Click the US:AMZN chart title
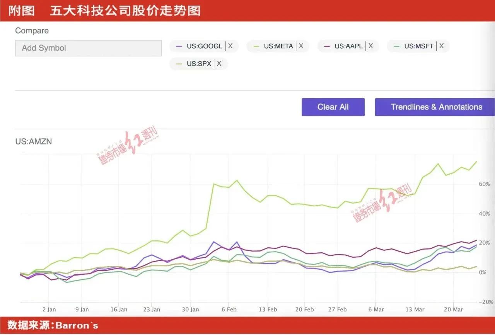This screenshot has height=335, width=495. 34,141
